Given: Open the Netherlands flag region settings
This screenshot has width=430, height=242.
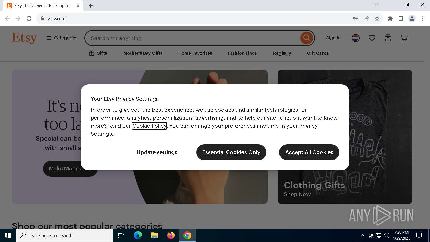Looking at the screenshot, I should tap(356, 38).
